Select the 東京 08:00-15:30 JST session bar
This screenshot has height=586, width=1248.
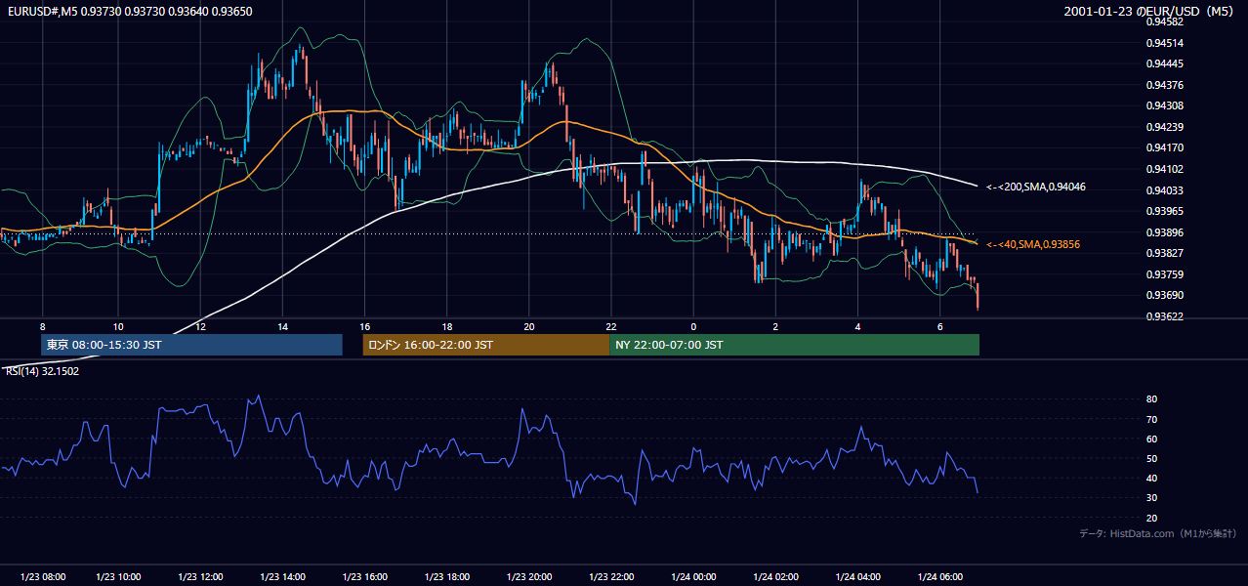coord(191,345)
